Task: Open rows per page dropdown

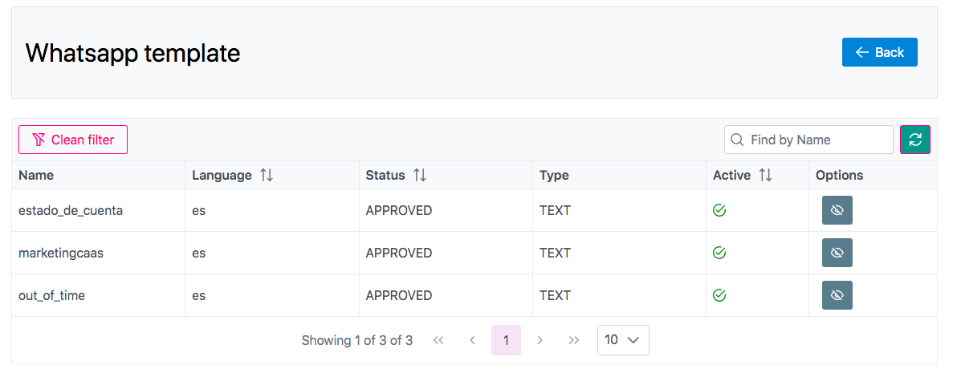Action: click(623, 340)
